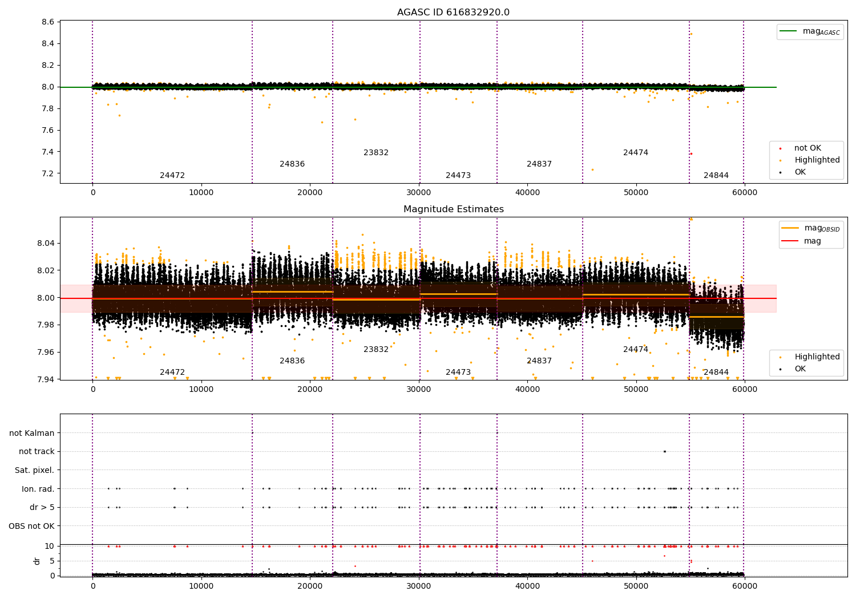Click the 7.2 y-axis tick in top plot
Viewport: 856px width, 599px height.
48,174
